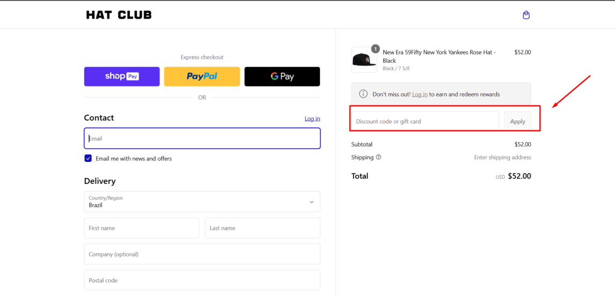
Task: Click the chevron arrow in Country/Region selector
Action: [312, 202]
